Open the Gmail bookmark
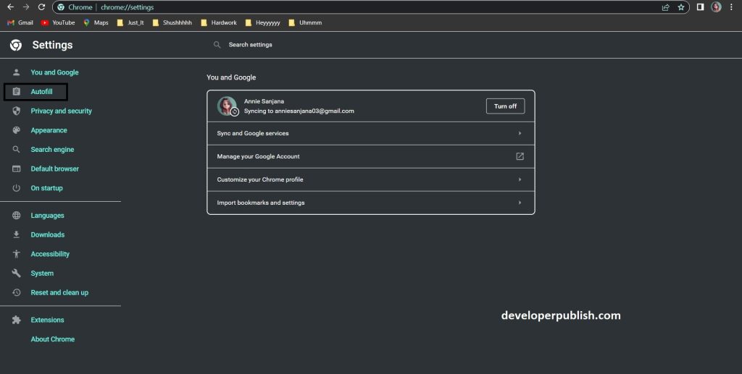Screen dimensions: 742x374 [20, 22]
